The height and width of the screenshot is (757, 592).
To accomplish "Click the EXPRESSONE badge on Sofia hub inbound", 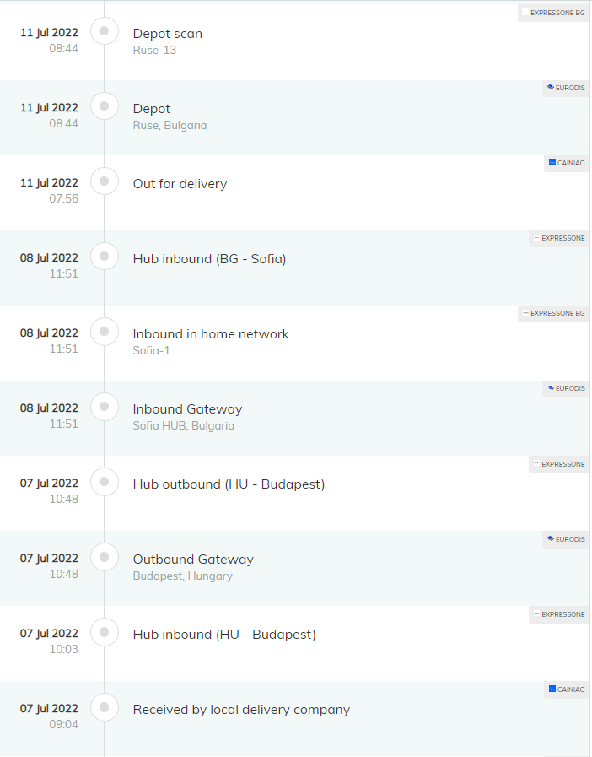I will [x=559, y=238].
